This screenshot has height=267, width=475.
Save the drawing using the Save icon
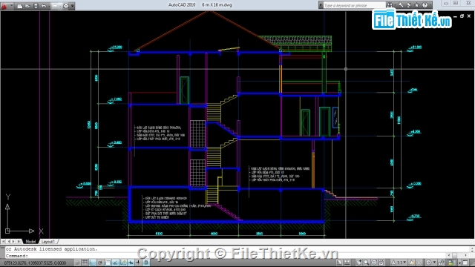(x=36, y=6)
